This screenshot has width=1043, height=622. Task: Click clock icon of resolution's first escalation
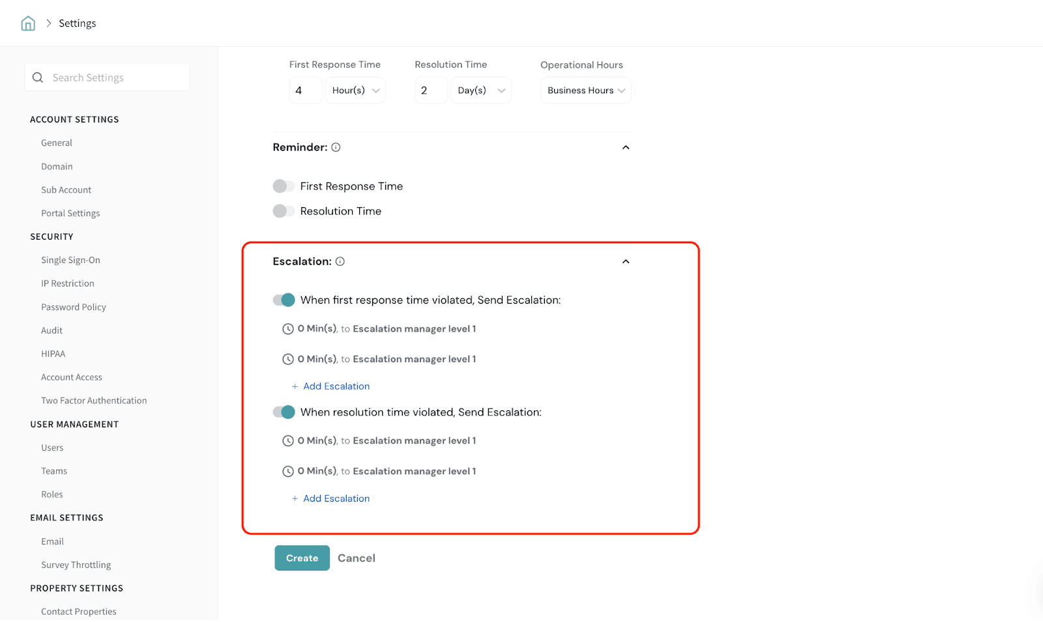pos(287,441)
